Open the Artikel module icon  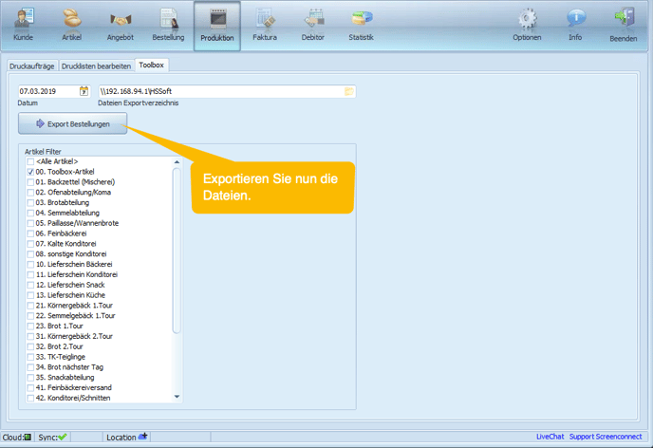point(72,19)
